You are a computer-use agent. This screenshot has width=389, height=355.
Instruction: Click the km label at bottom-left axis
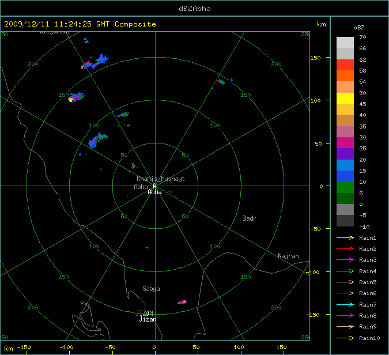coord(9,349)
